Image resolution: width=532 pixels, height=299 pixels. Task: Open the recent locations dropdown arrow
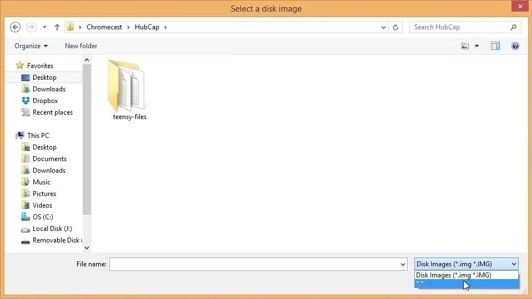(44, 27)
